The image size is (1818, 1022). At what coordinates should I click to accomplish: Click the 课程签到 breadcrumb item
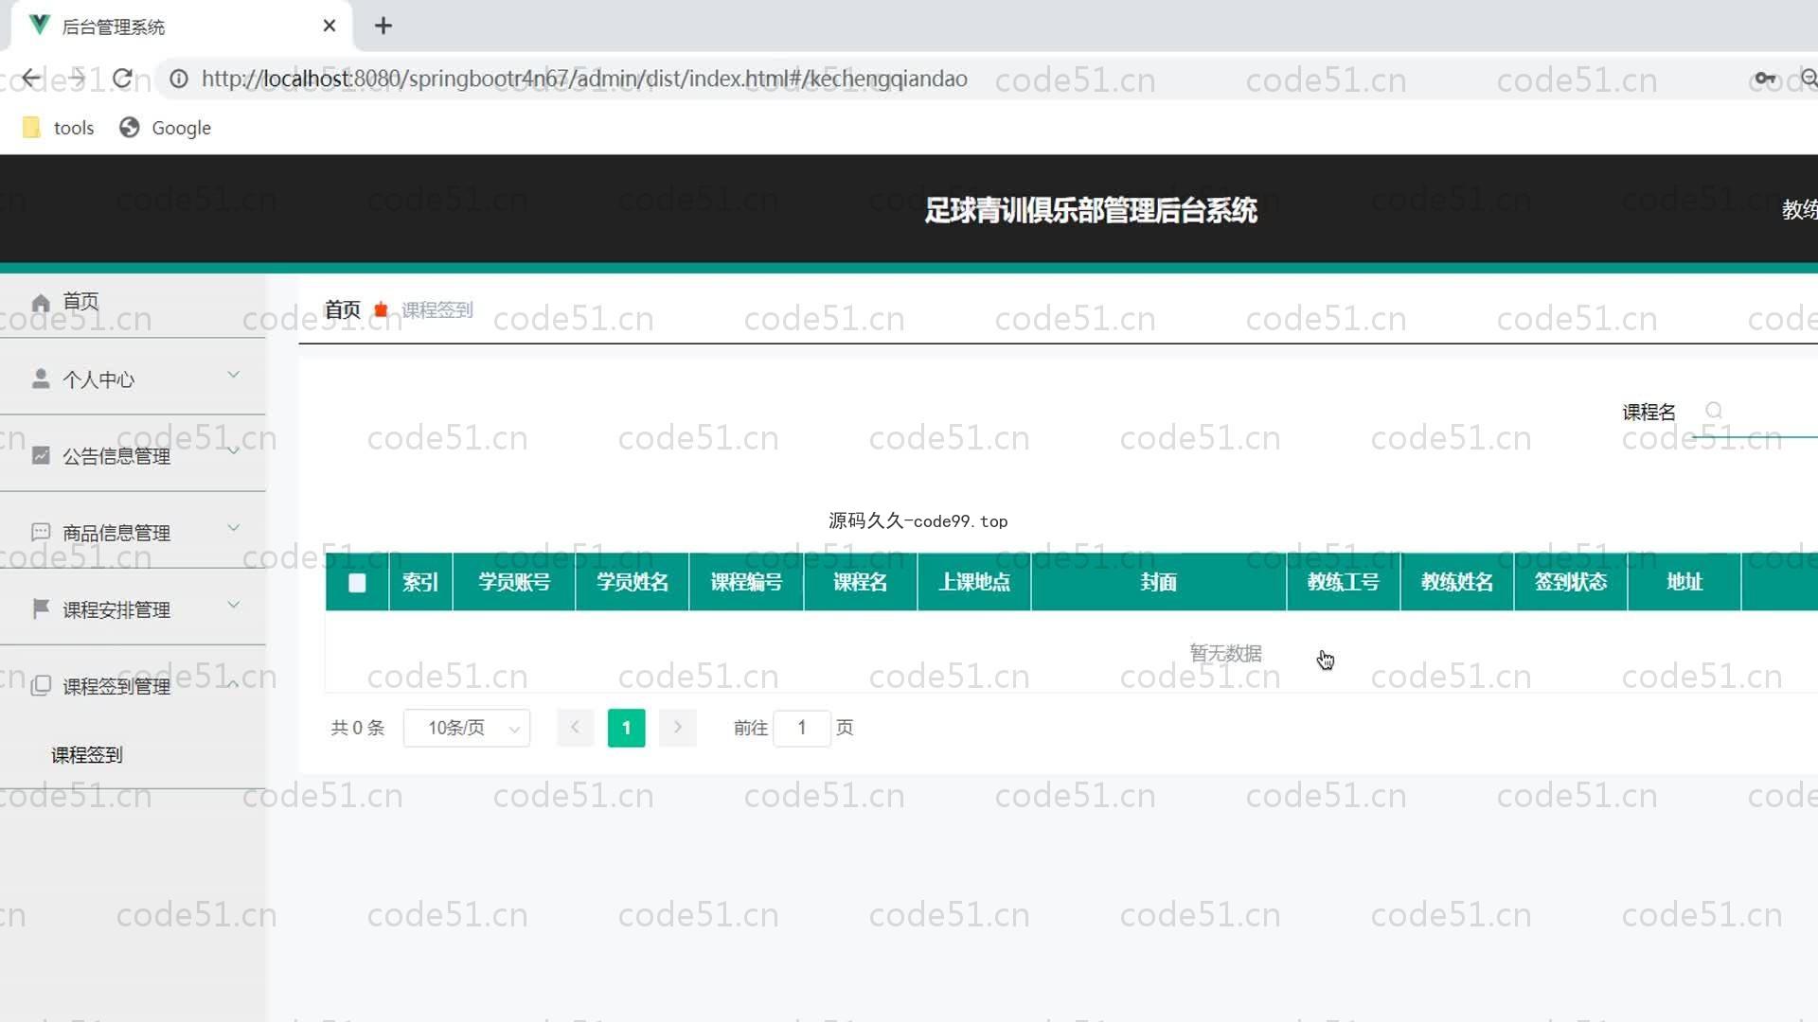(x=437, y=310)
